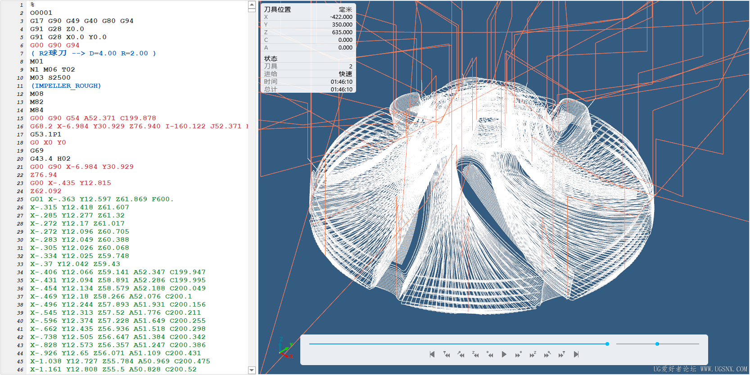Click the XYZ axis triad indicator
Viewport: 750px width, 375px height.
[285, 348]
